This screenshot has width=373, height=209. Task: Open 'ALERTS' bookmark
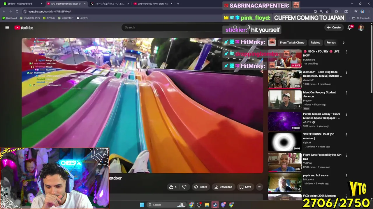pyautogui.click(x=82, y=18)
